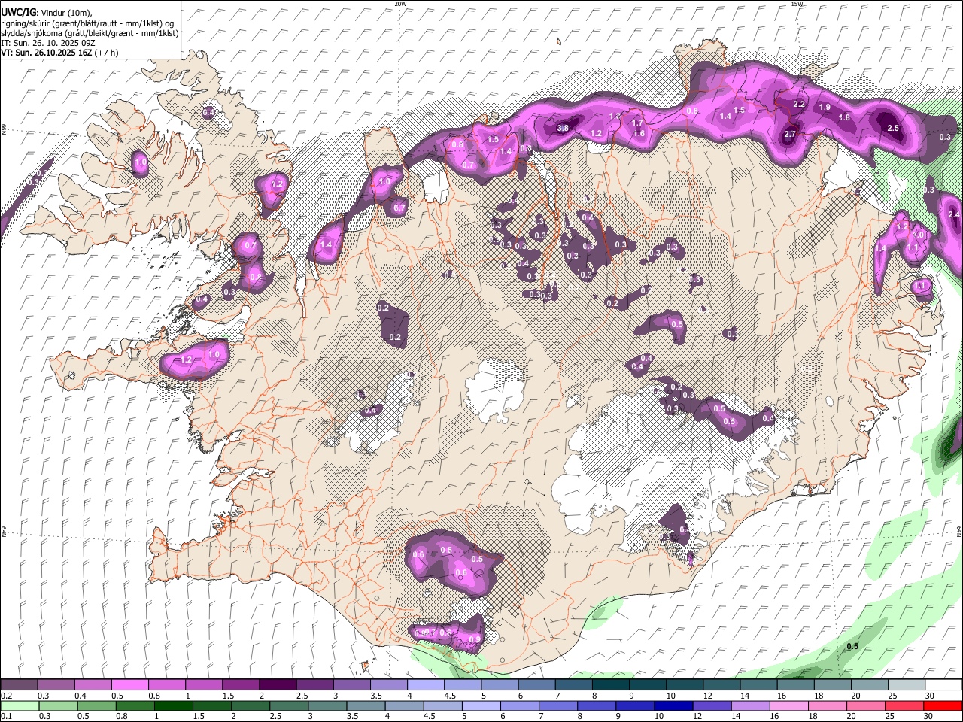Click the '15W' longitude label
The width and height of the screenshot is (963, 722).
point(797,4)
